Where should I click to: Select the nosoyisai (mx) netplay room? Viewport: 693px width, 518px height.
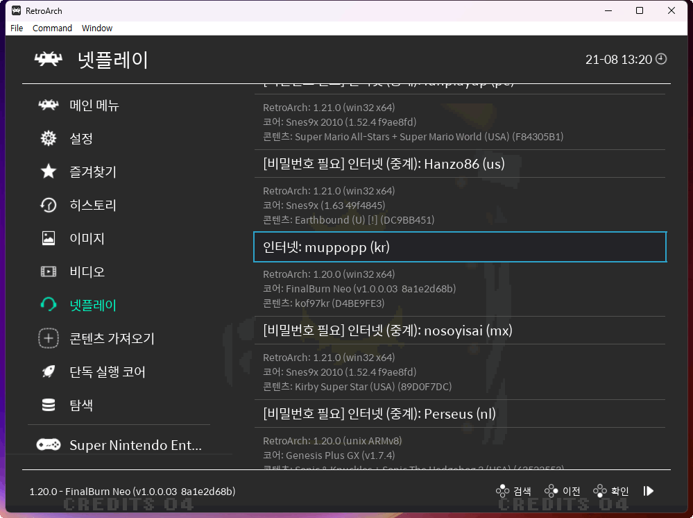tap(460, 331)
